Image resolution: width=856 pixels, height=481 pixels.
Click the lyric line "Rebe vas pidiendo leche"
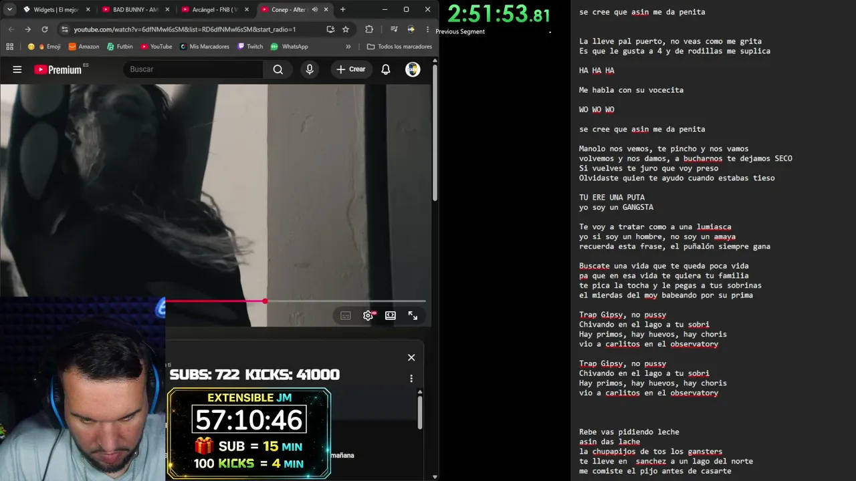pos(629,432)
